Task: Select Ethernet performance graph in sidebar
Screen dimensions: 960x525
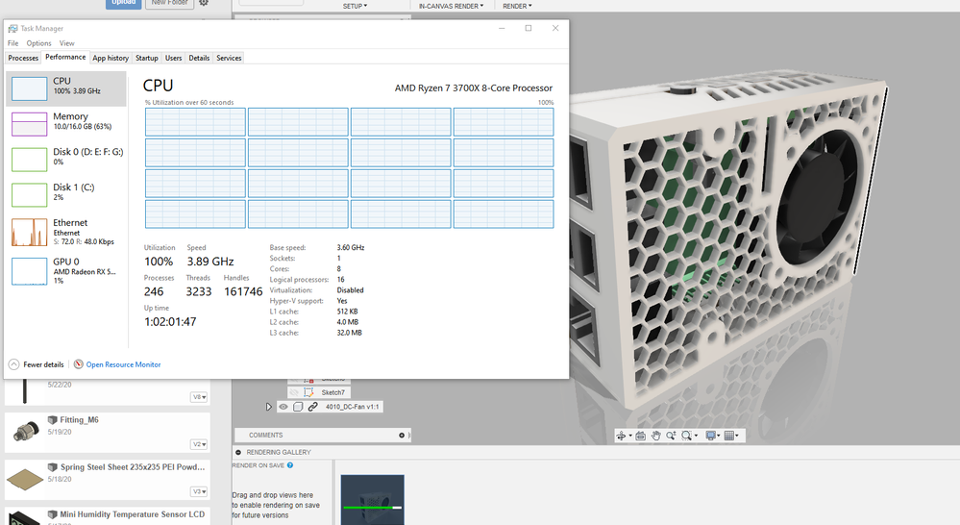Action: pyautogui.click(x=30, y=233)
